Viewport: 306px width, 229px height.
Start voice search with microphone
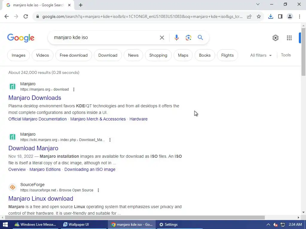click(x=176, y=38)
